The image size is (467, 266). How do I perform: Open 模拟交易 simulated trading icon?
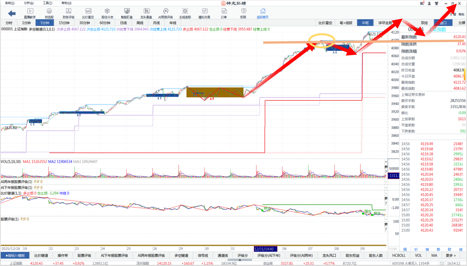[204, 13]
